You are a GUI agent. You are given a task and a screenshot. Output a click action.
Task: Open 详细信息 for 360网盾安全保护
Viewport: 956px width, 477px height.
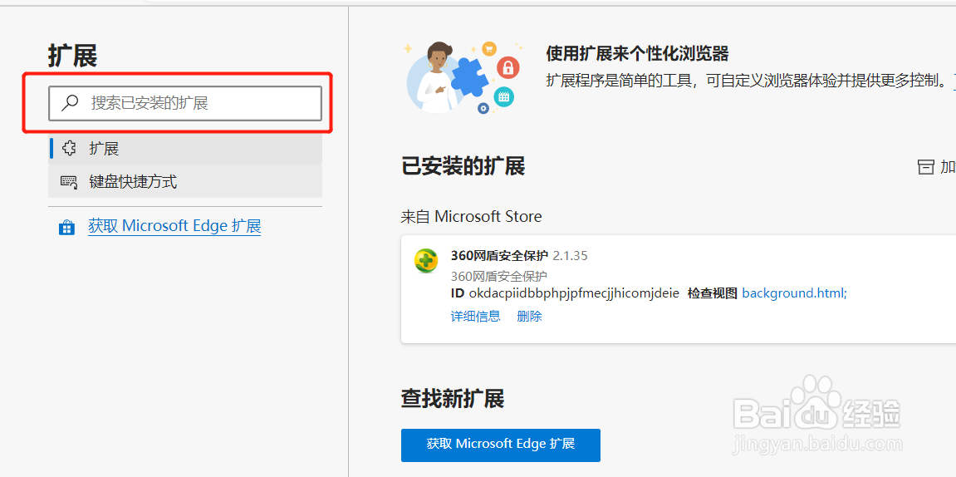(476, 316)
